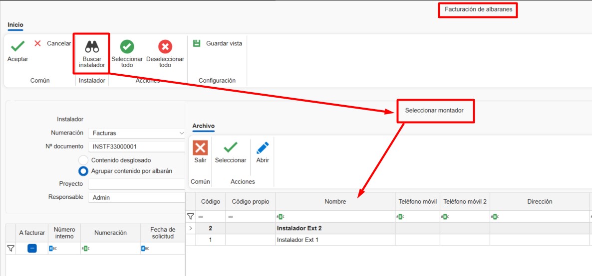Sort by the Nombre column header
The image size is (592, 276).
pos(335,202)
